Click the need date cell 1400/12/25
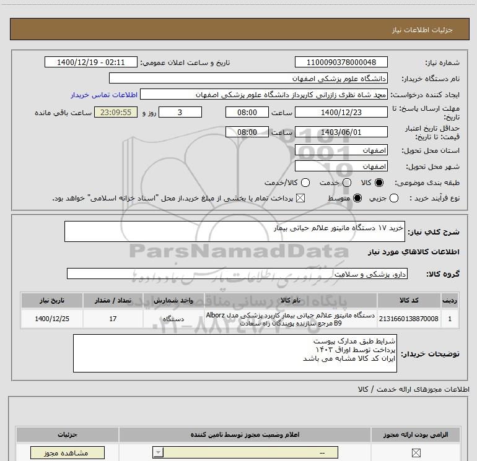 coord(51,319)
